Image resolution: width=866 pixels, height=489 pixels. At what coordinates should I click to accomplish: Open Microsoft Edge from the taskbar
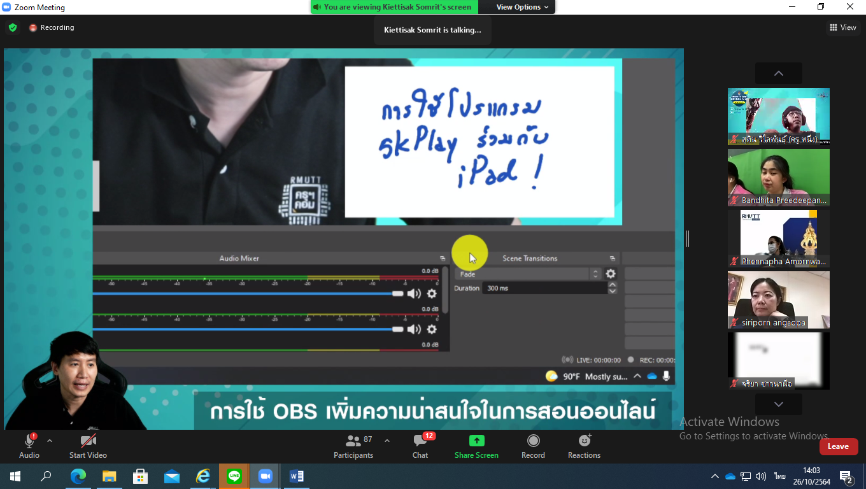tap(78, 476)
